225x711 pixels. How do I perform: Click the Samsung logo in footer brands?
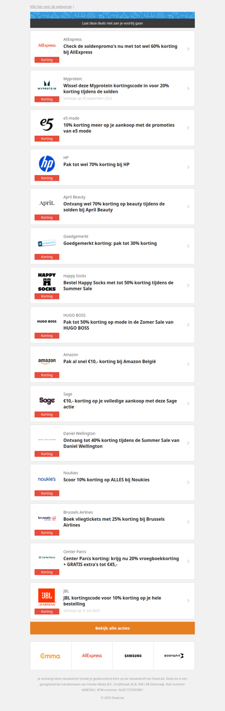point(133,656)
